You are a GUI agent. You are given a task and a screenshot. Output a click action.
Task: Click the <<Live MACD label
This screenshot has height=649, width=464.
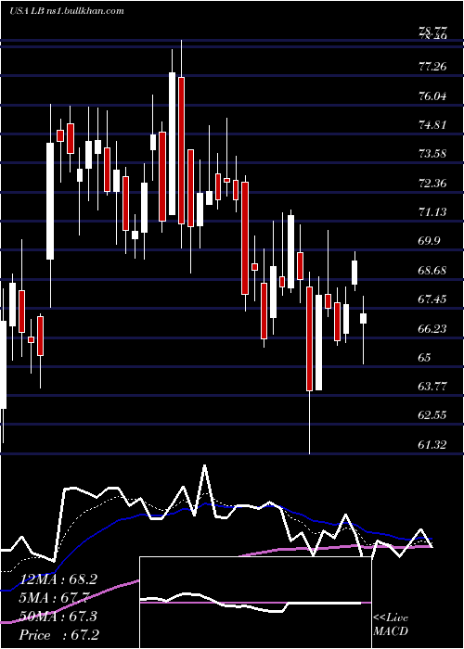391,624
